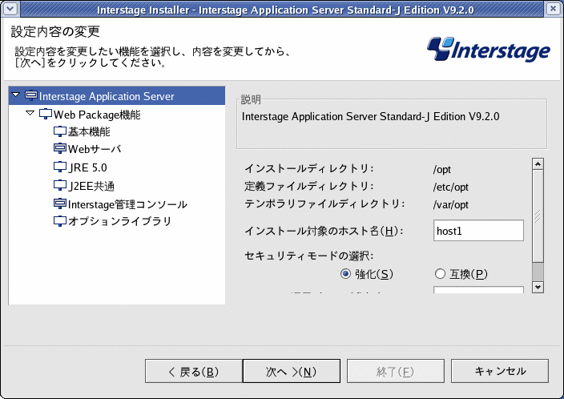
Task: Select オプションライブラリ in the tree
Action: 120,221
